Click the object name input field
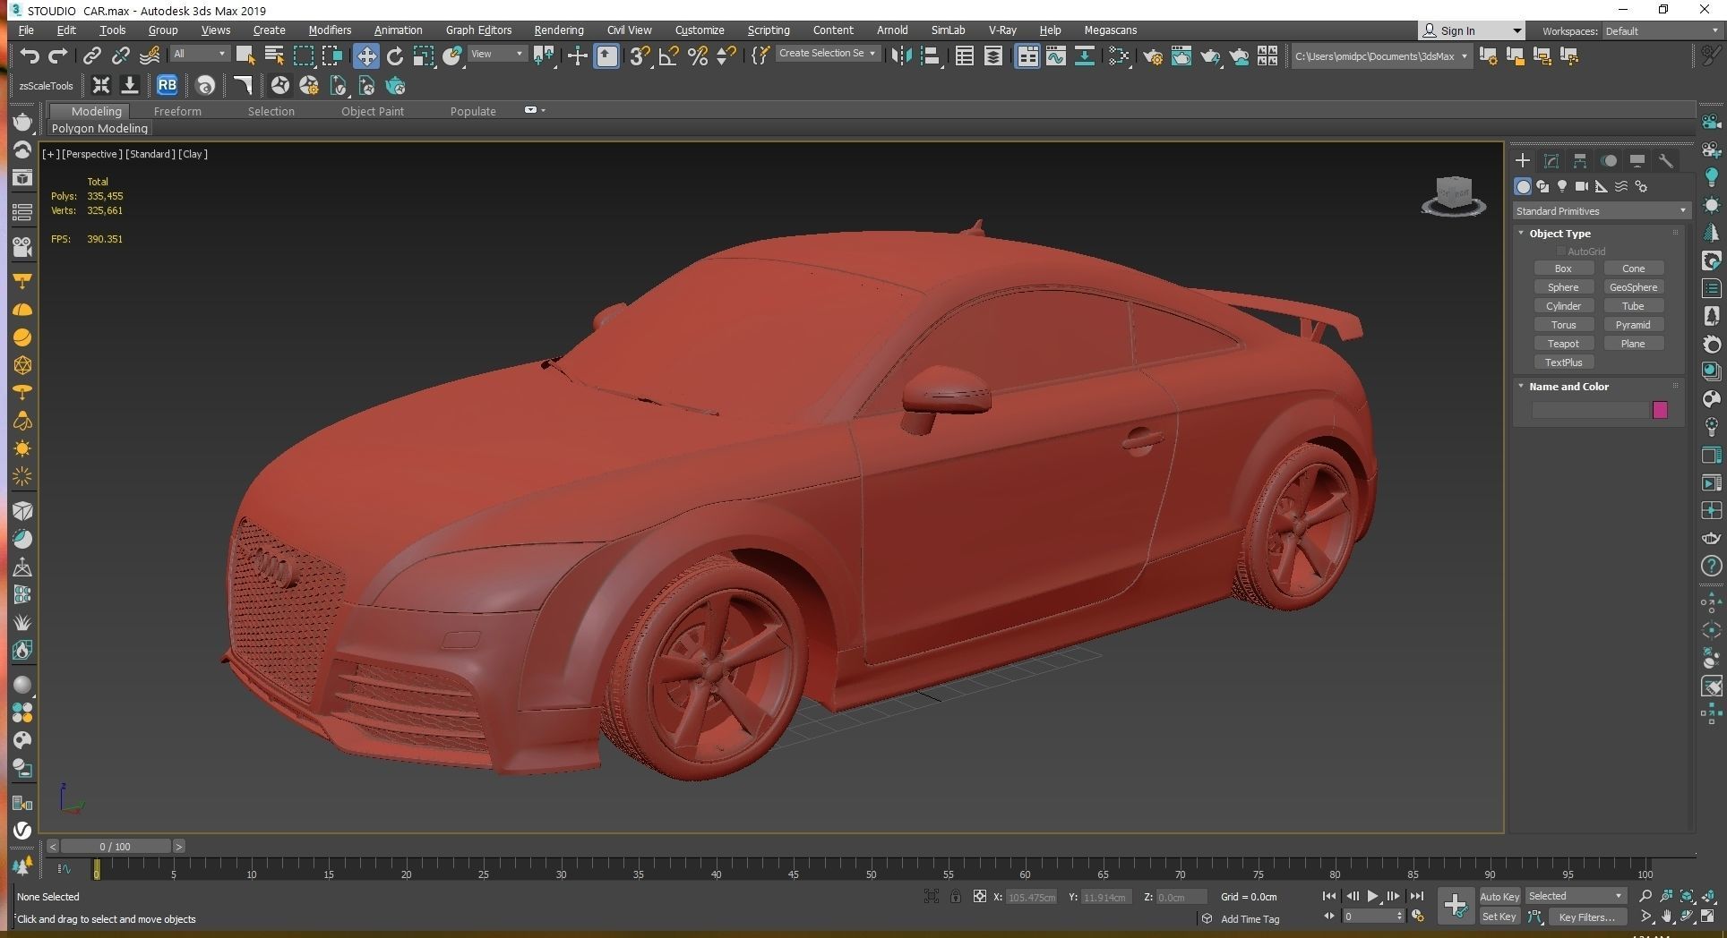The image size is (1727, 938). point(1591,410)
